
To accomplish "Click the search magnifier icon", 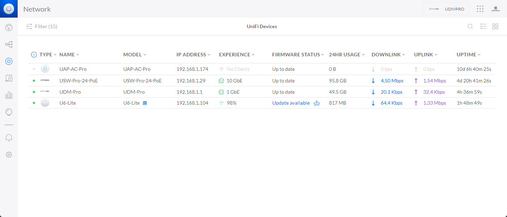I will (x=470, y=26).
